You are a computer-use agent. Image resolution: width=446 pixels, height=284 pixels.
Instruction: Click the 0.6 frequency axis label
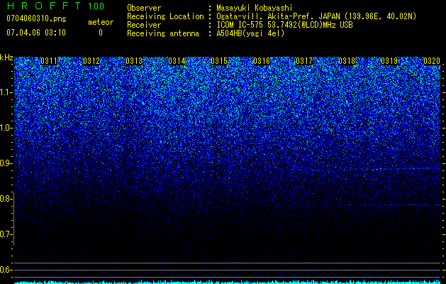pos(6,270)
